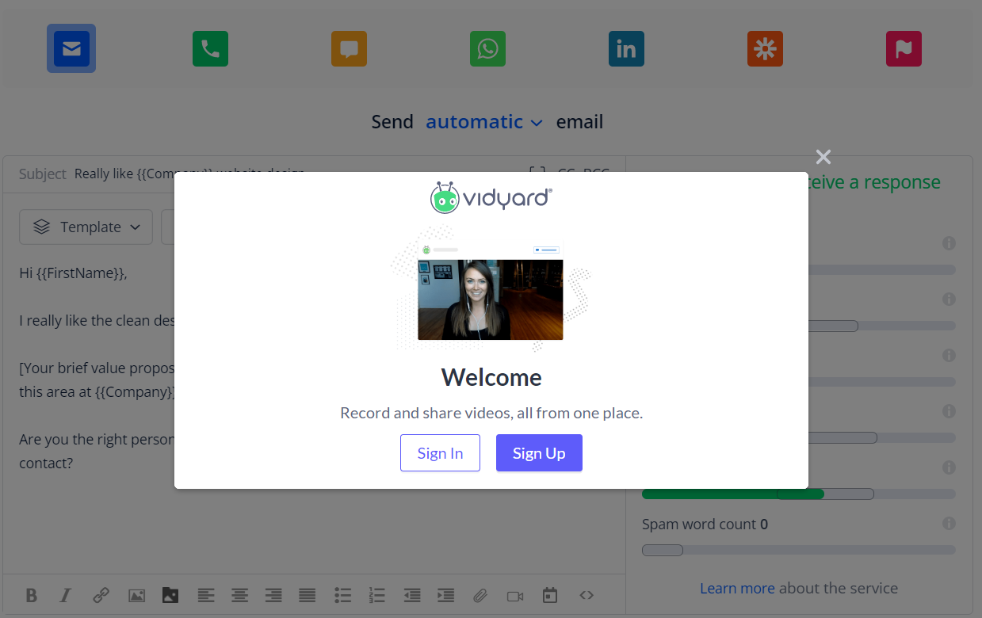Image resolution: width=982 pixels, height=618 pixels.
Task: Insert numbered list
Action: coord(376,595)
